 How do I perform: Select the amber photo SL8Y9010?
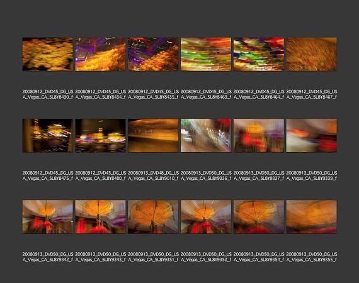[153, 136]
